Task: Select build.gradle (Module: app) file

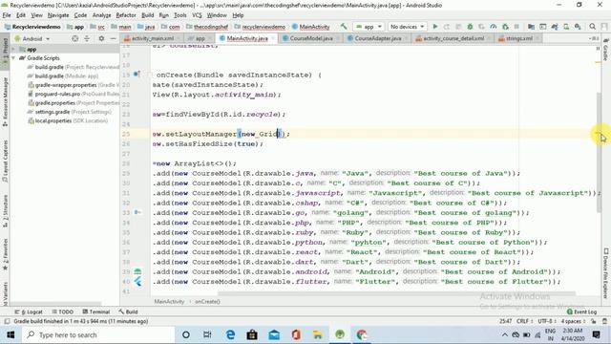Action: point(62,76)
